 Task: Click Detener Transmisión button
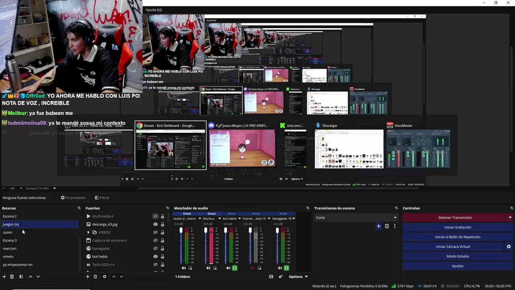[455, 217]
